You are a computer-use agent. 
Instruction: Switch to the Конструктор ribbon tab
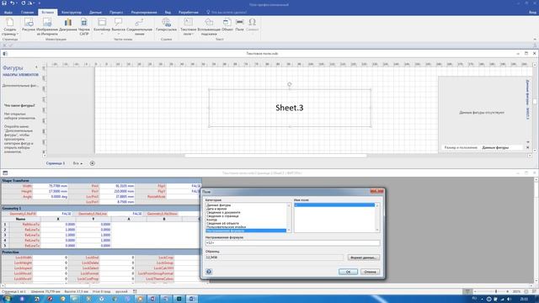72,13
